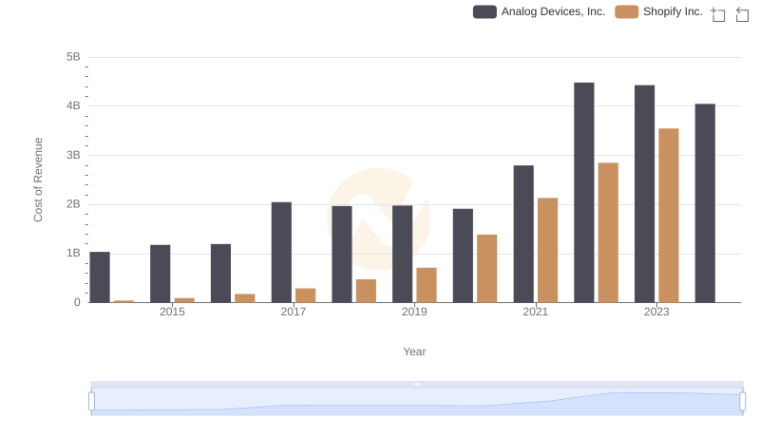Screen dimensions: 760x438
Task: Click the 'Cost of Revenue' axis title
Action: [38, 180]
